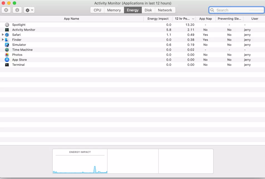
Task: Click the Finder face icon
Action: click(7, 40)
